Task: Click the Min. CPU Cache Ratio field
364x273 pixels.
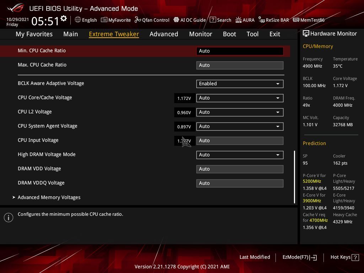Action: point(240,51)
